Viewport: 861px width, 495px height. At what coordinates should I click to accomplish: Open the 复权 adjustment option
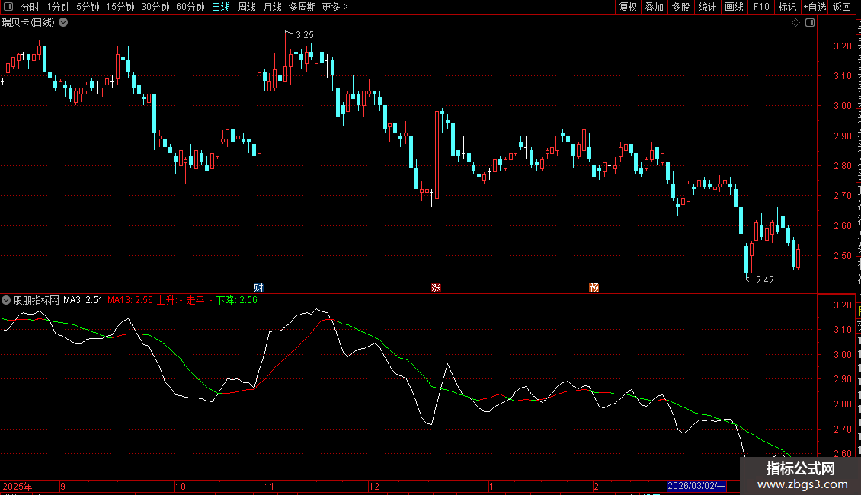628,7
